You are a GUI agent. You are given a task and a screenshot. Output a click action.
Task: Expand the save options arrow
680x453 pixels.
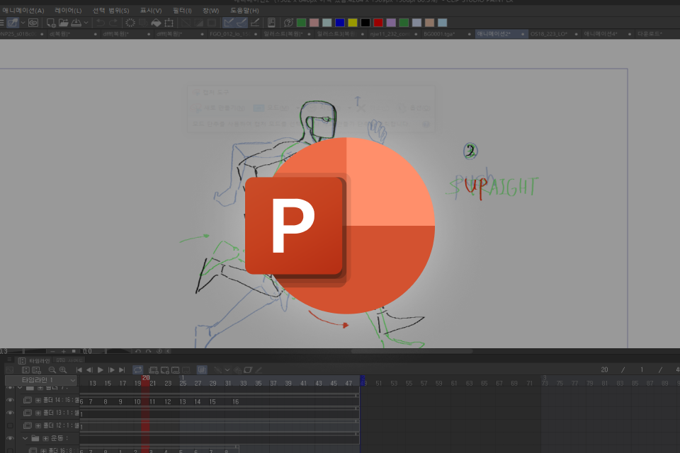(86, 23)
